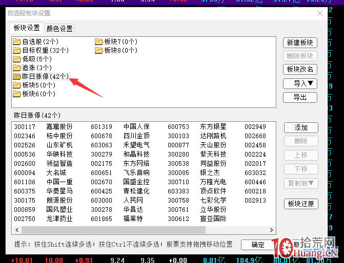This screenshot has width=344, height=263.
Task: Open the 导入 dropdown button
Action: point(300,83)
